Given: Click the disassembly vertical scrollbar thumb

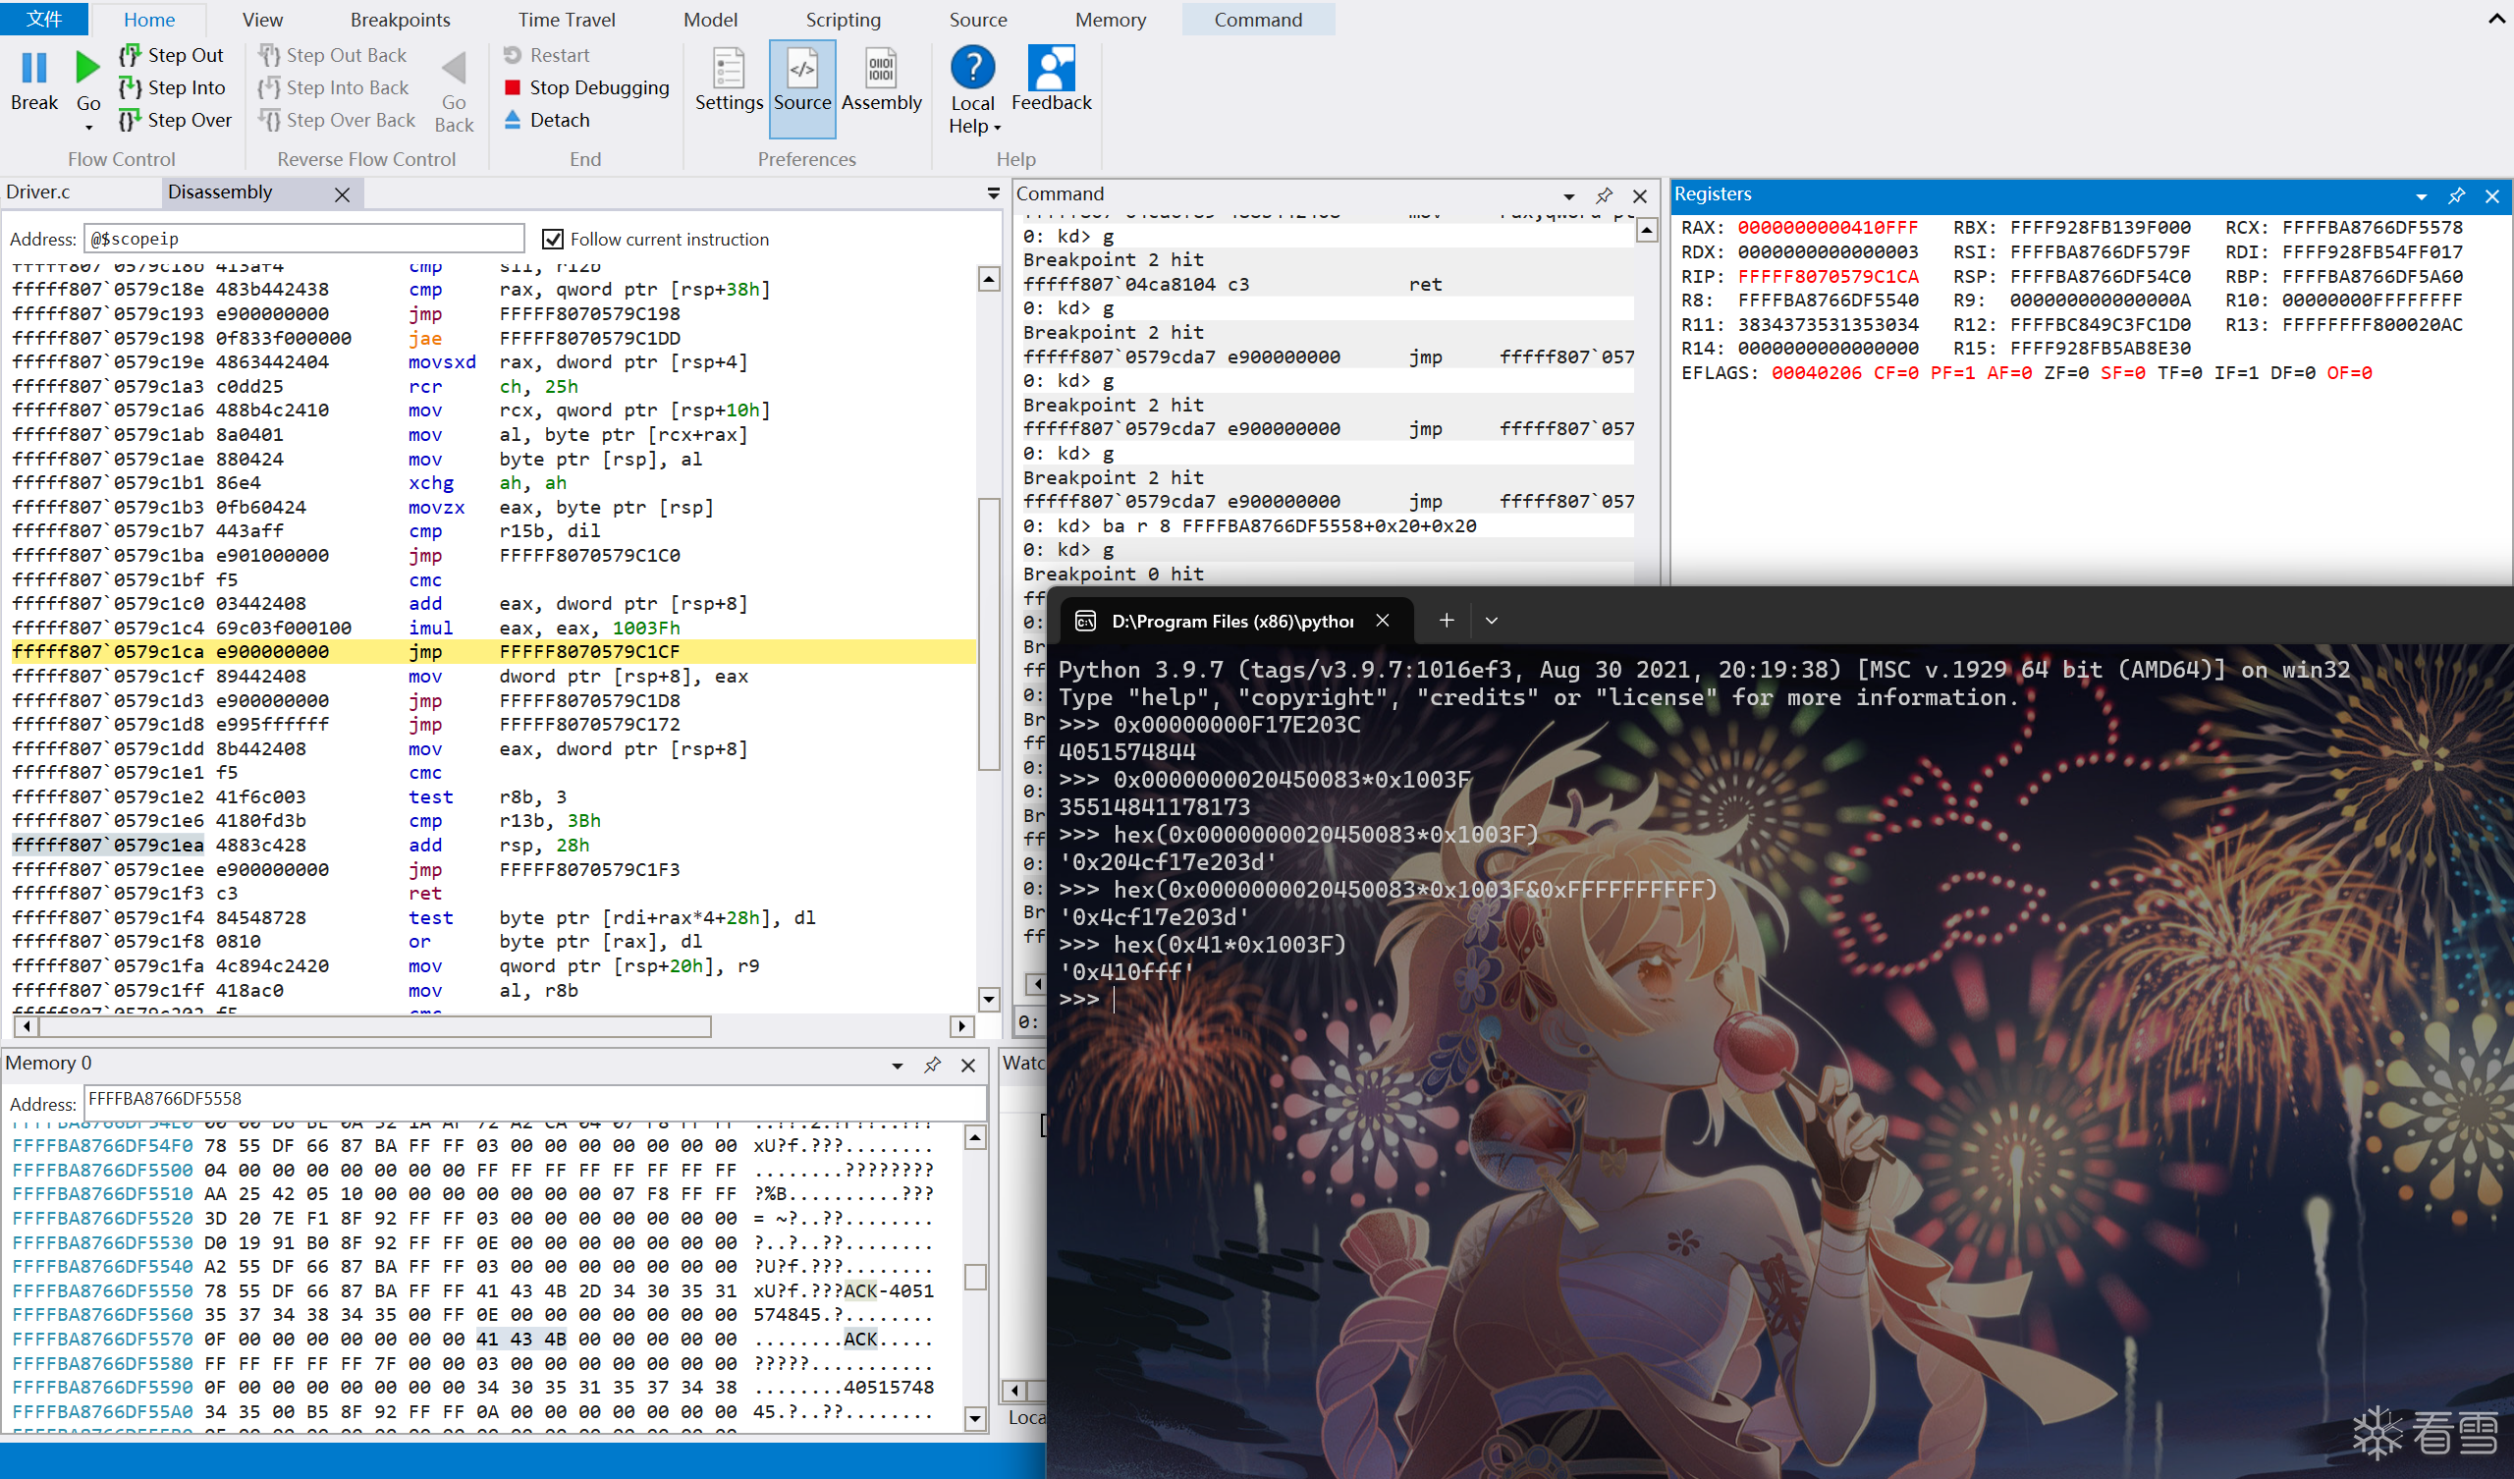Looking at the screenshot, I should (989, 632).
